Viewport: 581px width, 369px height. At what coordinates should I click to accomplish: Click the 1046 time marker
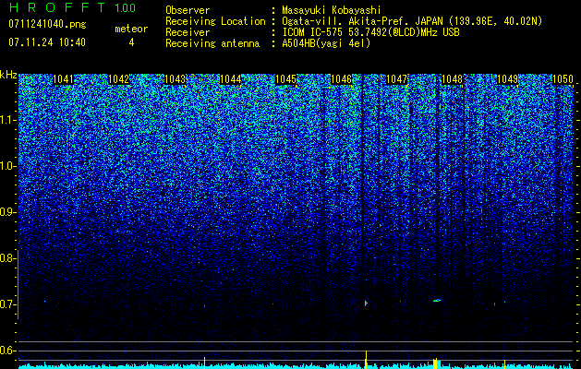(341, 79)
